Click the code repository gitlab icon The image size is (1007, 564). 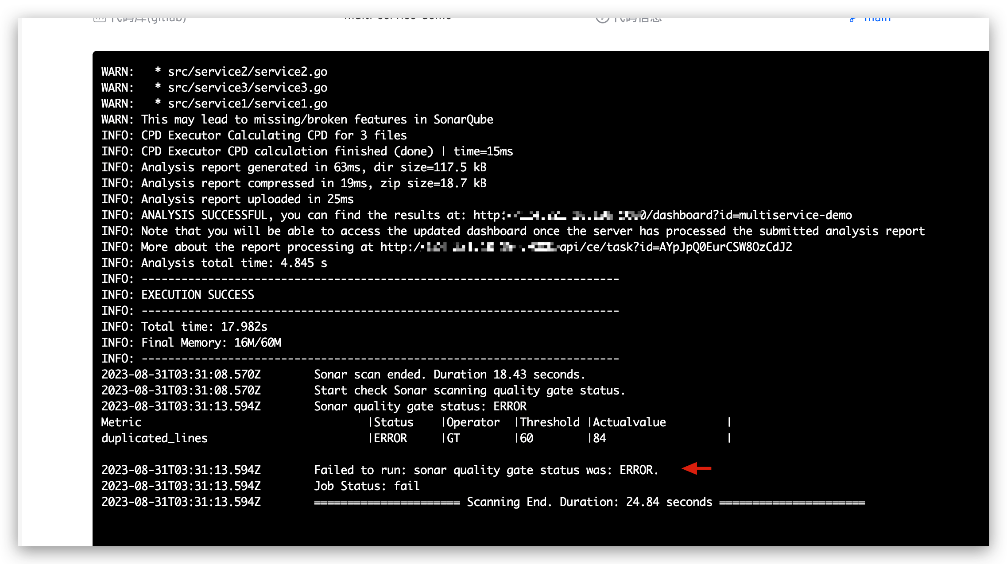point(100,19)
